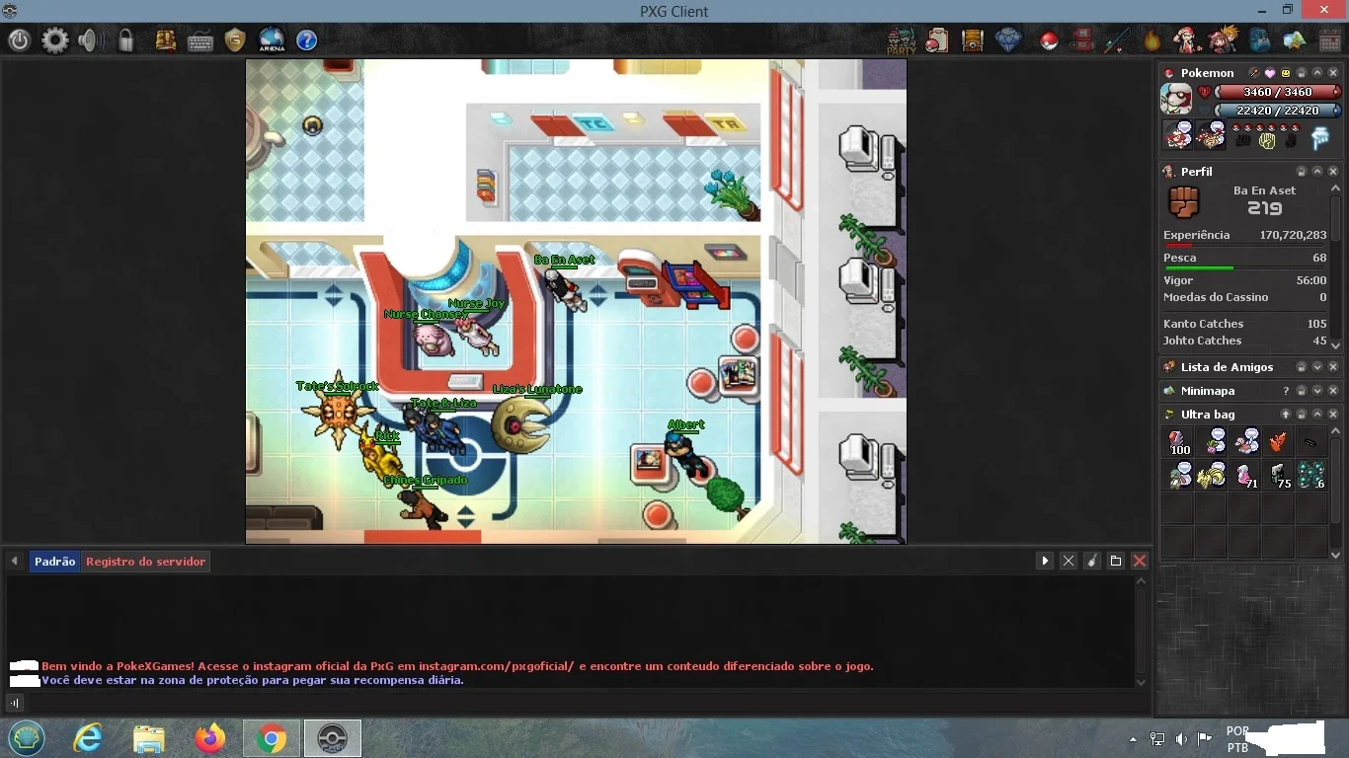Toggle game sound with the speaker icon

tap(91, 40)
